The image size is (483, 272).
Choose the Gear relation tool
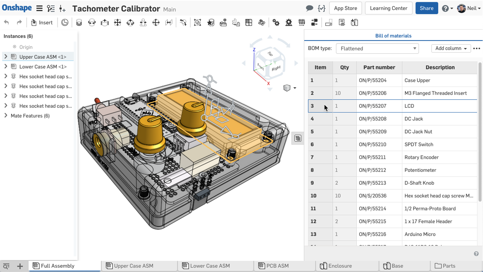click(x=276, y=23)
